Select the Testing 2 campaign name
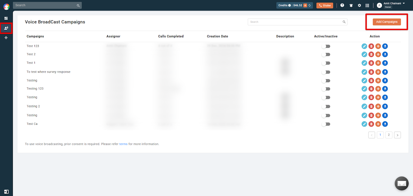 point(33,106)
